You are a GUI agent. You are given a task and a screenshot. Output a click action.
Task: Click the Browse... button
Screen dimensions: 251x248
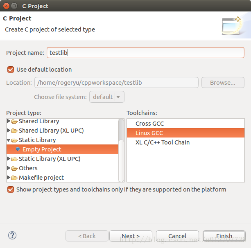[x=223, y=83]
